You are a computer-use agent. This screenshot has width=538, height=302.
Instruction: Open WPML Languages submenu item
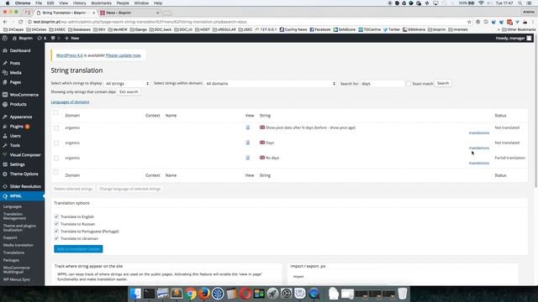click(x=13, y=206)
